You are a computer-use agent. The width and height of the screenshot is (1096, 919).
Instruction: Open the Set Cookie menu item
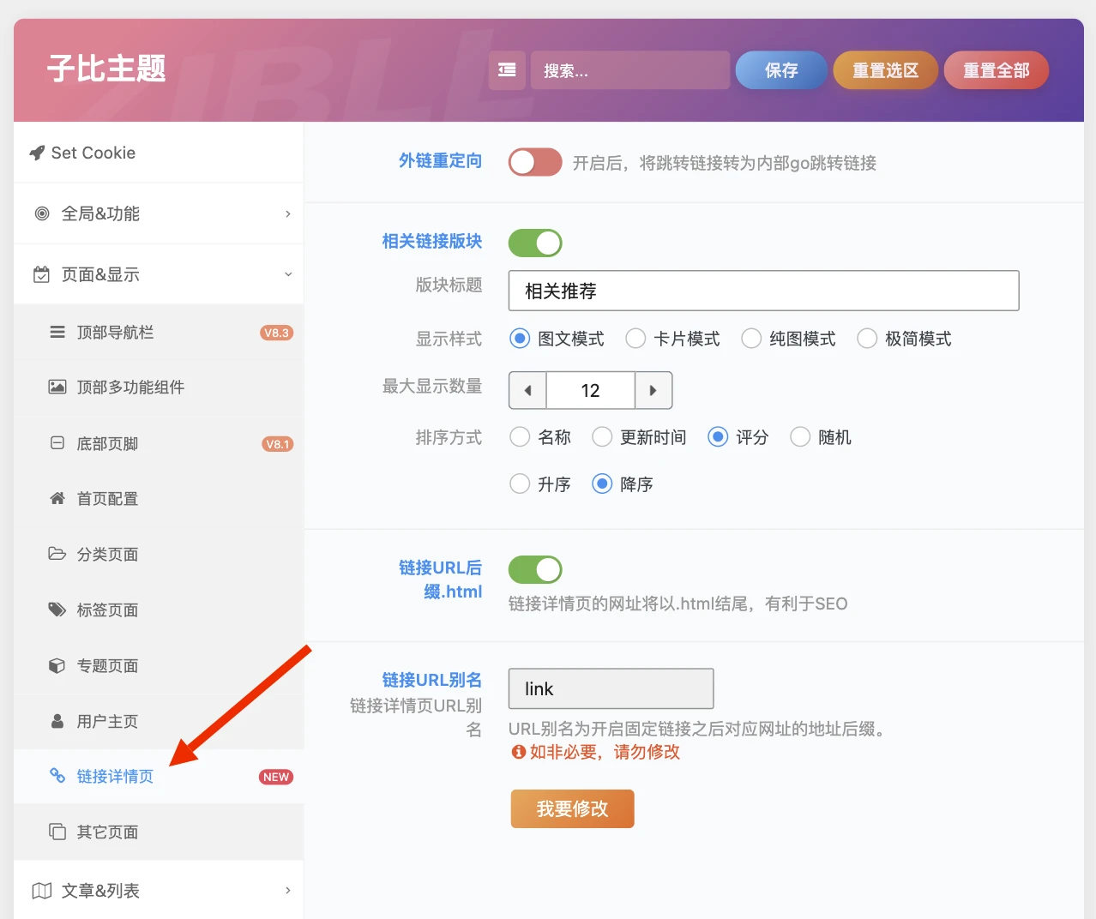pyautogui.click(x=159, y=153)
